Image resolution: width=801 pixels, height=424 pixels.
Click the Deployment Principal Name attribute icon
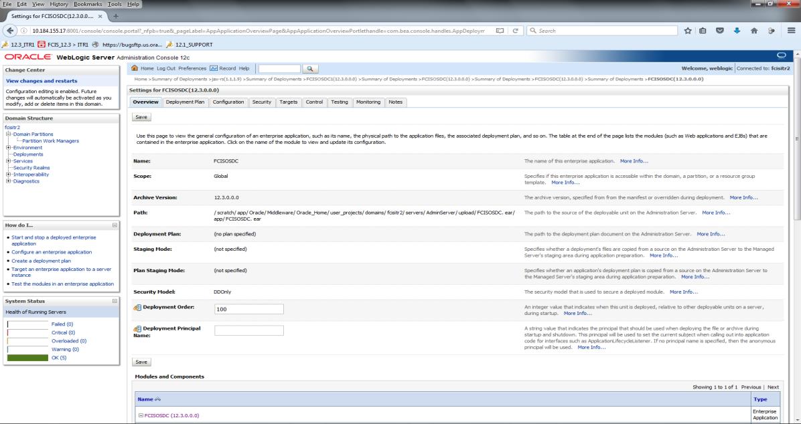coord(137,329)
